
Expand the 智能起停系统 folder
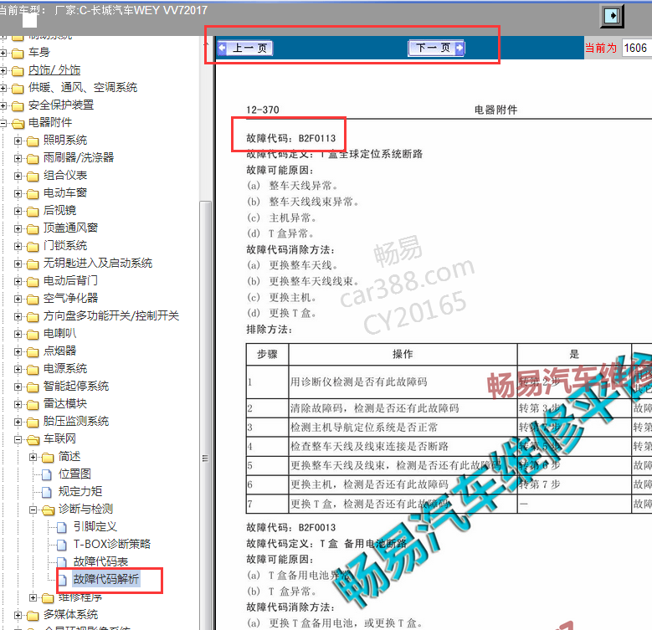tap(18, 387)
